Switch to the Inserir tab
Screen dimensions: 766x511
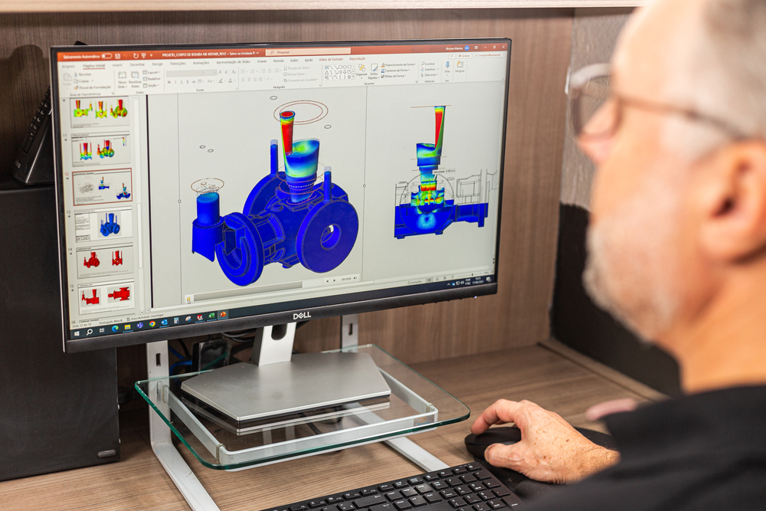pyautogui.click(x=117, y=65)
